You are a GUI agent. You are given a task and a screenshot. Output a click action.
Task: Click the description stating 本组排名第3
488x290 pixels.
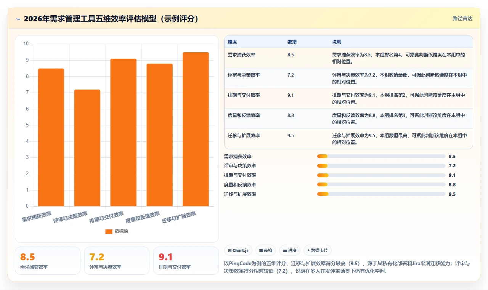click(399, 119)
